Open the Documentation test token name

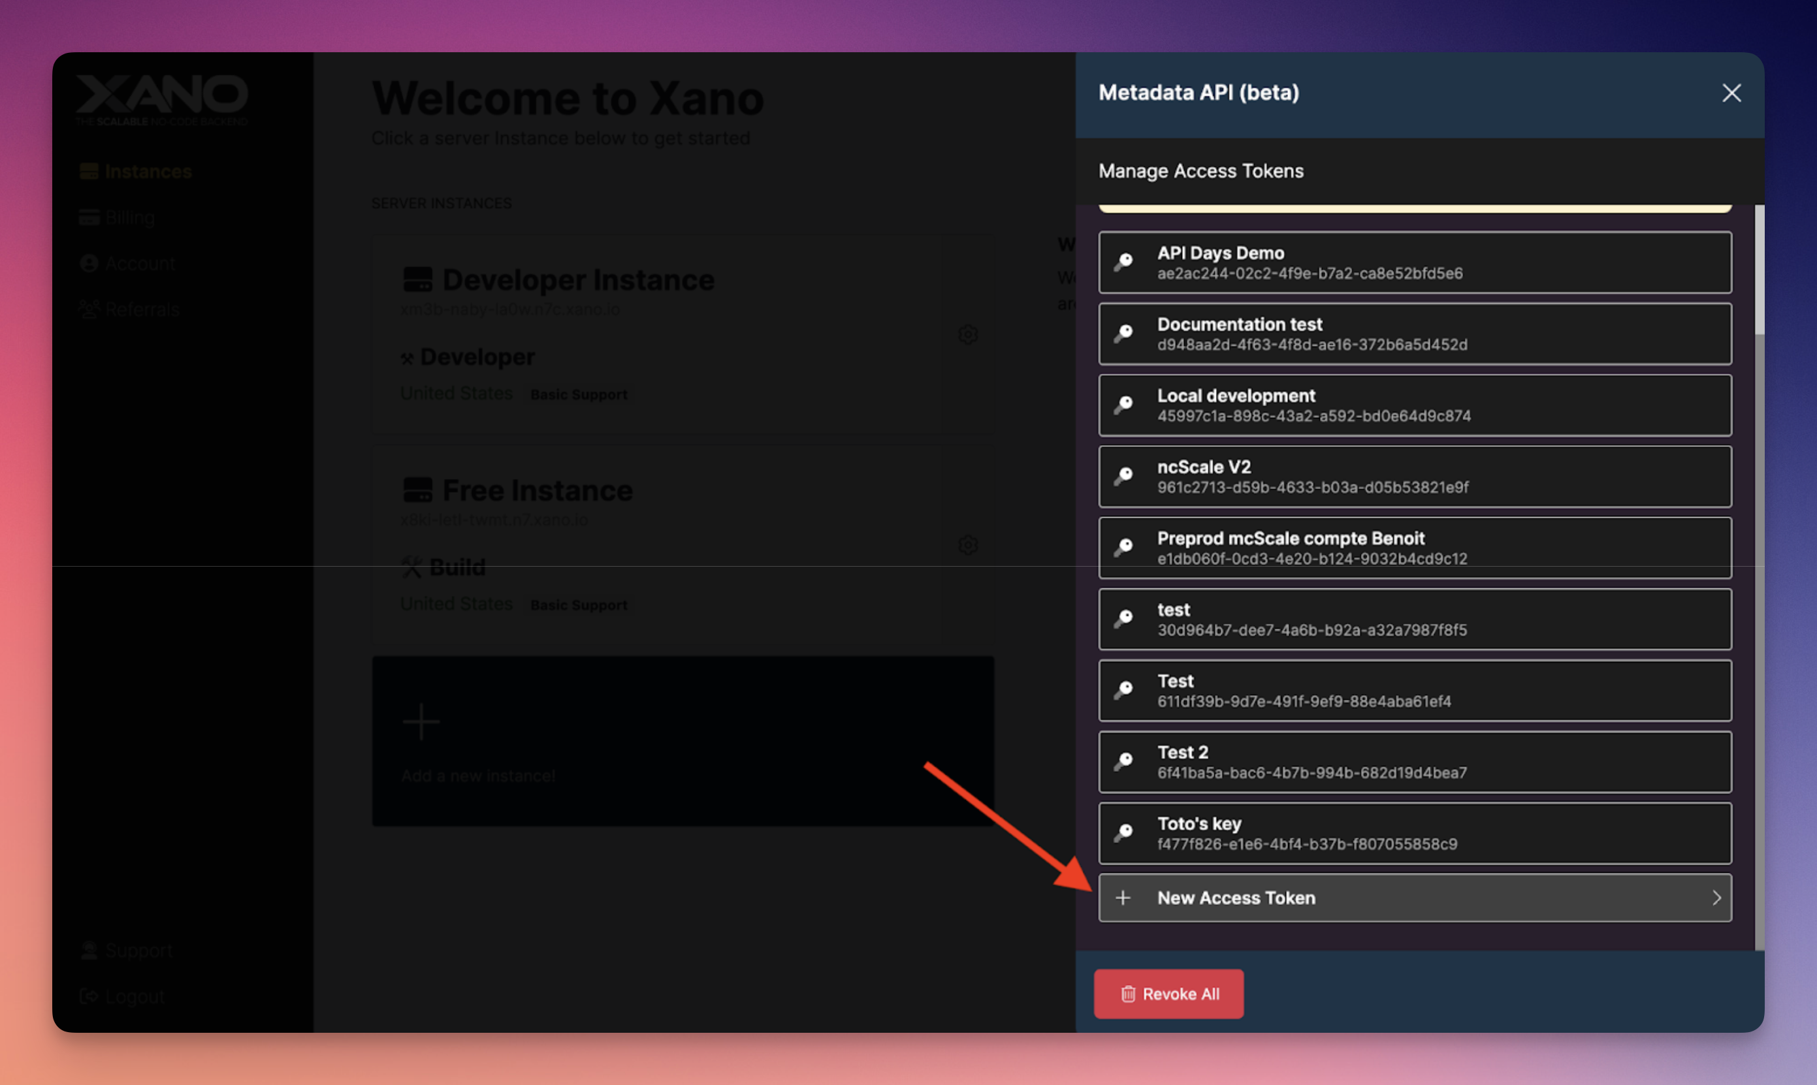click(1239, 324)
